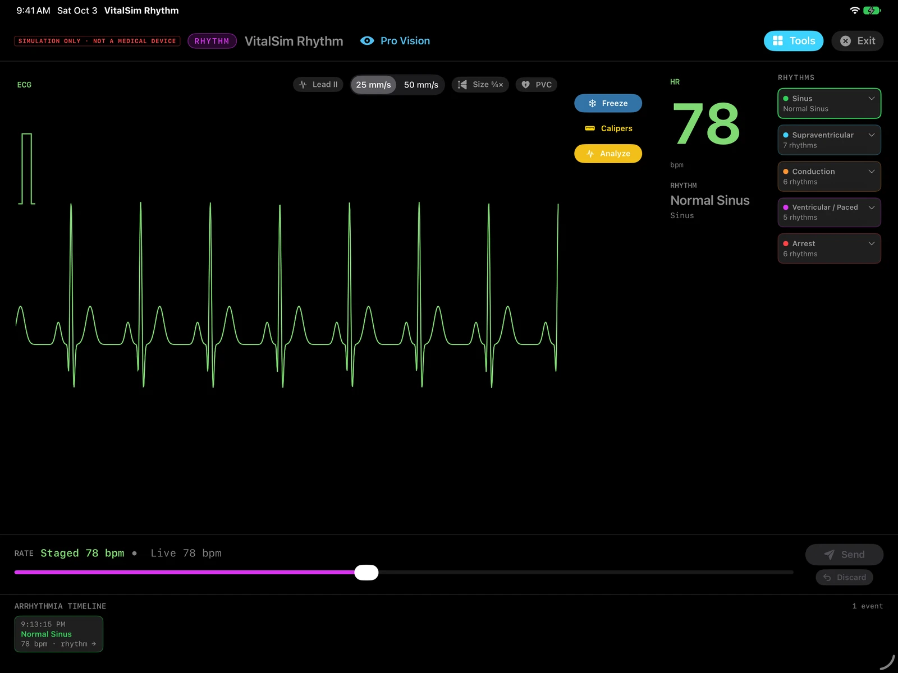Click the Wi-Fi status icon

coord(855,10)
